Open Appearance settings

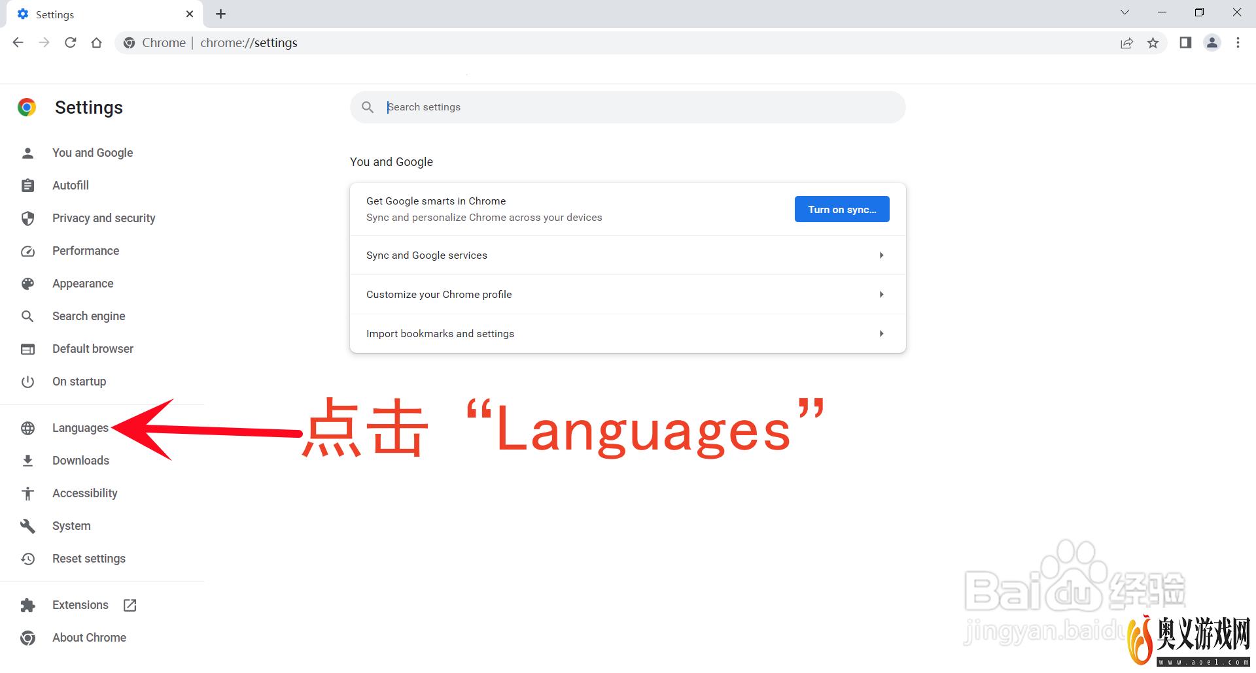[82, 284]
